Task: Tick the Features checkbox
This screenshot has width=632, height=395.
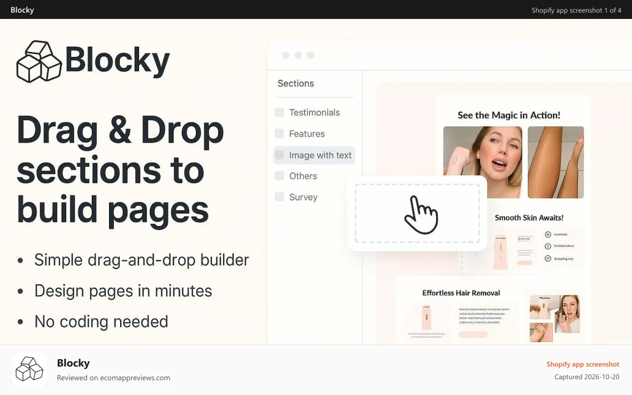Action: tap(280, 134)
